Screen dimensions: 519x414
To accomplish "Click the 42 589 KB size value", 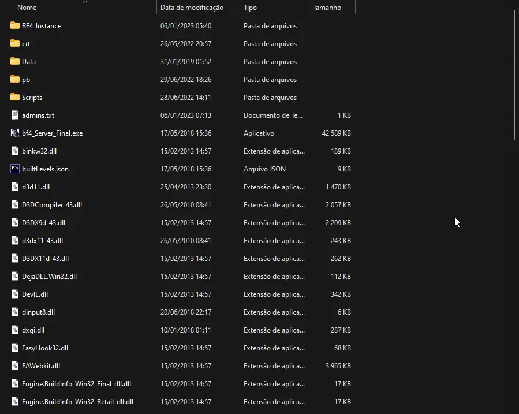I will point(336,133).
